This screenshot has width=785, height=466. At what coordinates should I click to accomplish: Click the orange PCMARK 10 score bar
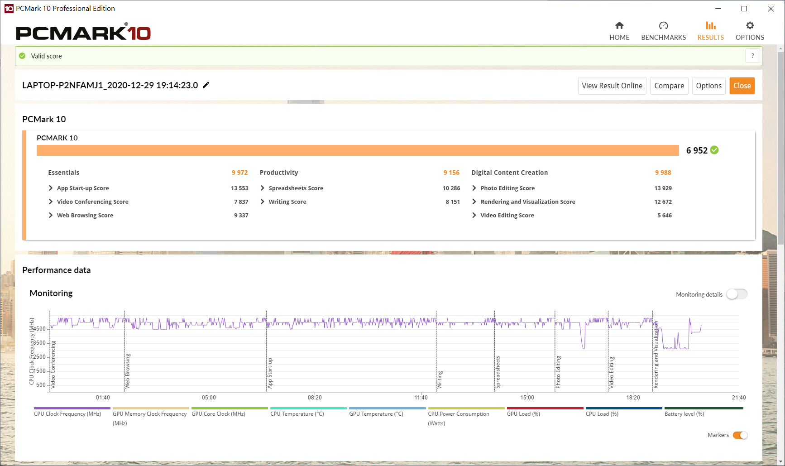click(358, 150)
